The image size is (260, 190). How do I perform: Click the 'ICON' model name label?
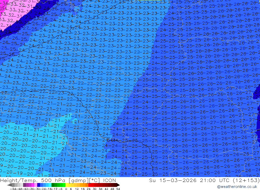click(x=109, y=180)
